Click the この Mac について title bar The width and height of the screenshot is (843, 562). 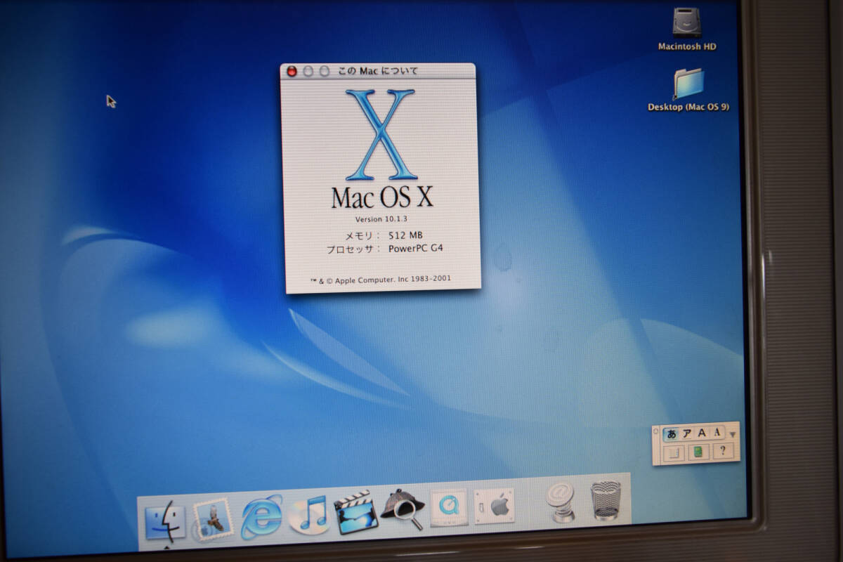378,70
